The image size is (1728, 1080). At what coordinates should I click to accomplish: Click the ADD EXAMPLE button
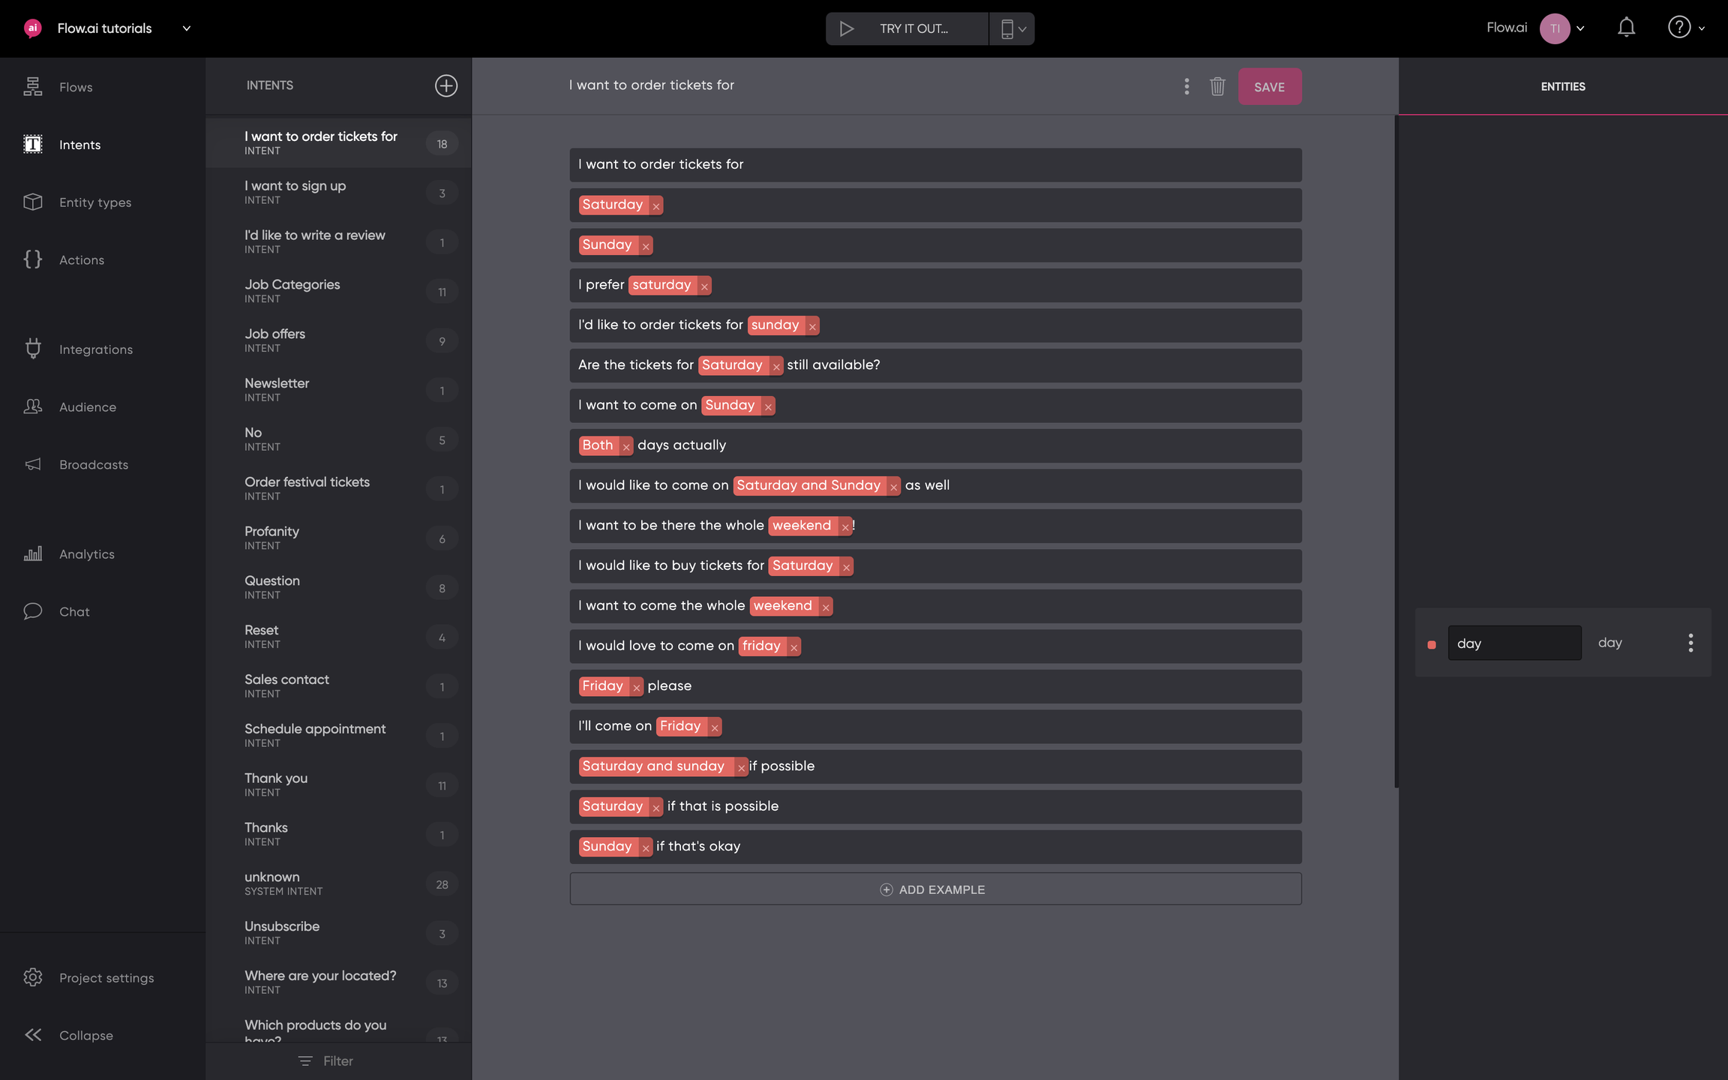pos(934,889)
